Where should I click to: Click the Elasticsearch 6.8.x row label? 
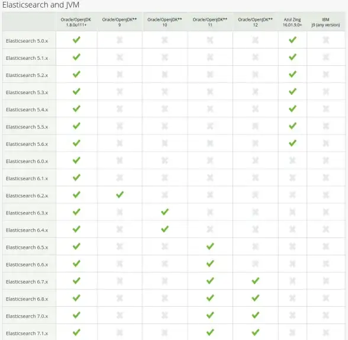click(27, 299)
